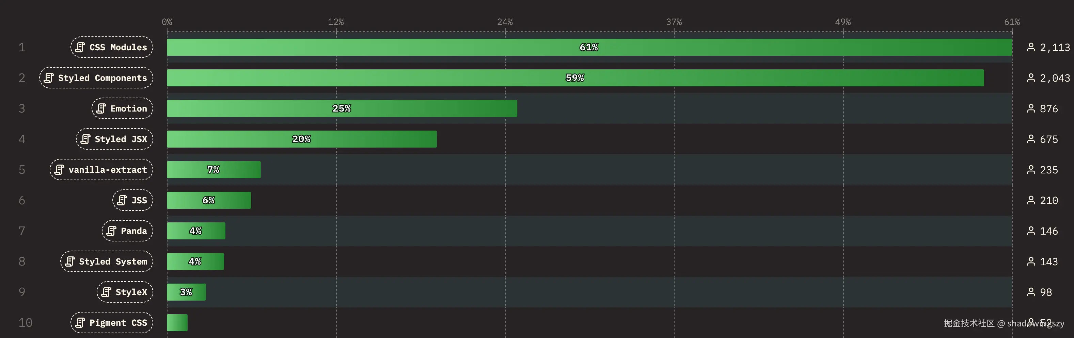Open the Styled JSX label pill
This screenshot has width=1074, height=338.
click(115, 139)
